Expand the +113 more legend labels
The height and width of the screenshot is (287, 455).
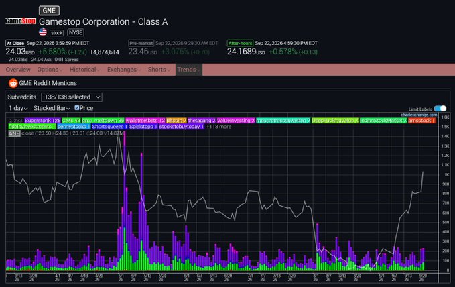(x=219, y=127)
